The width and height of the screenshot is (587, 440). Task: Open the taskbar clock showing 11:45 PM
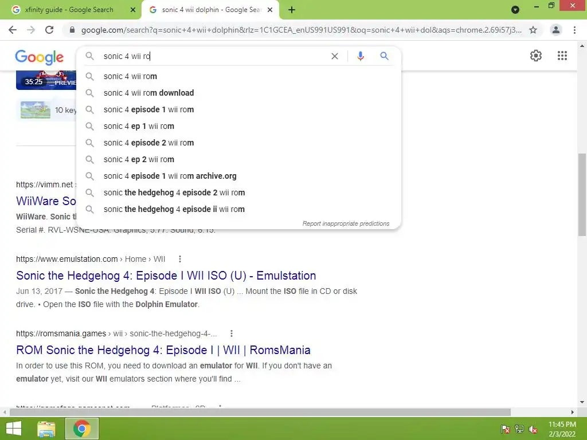[x=562, y=429]
